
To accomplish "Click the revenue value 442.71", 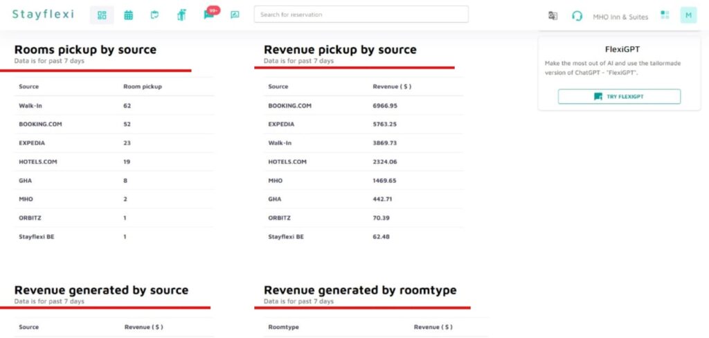I will coord(382,199).
